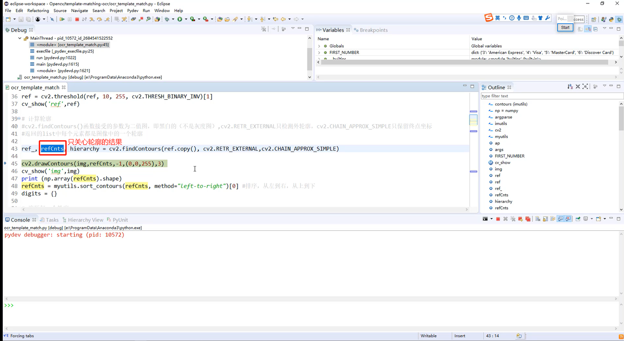Screen dimensions: 624x341
Task: Expand the FIRST_NUMBER variable row
Action: click(x=319, y=52)
